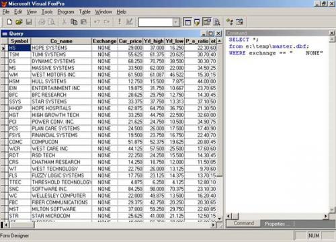This screenshot has height=242, width=336.
Task: Click the New file toolbar icon
Action: pyautogui.click(x=9, y=22)
